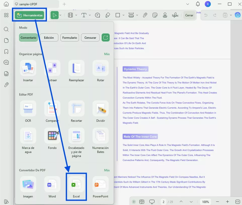Viewport: 242px width, 205px height.
Task: Open the attachments sidebar panel
Action: (x=6, y=85)
